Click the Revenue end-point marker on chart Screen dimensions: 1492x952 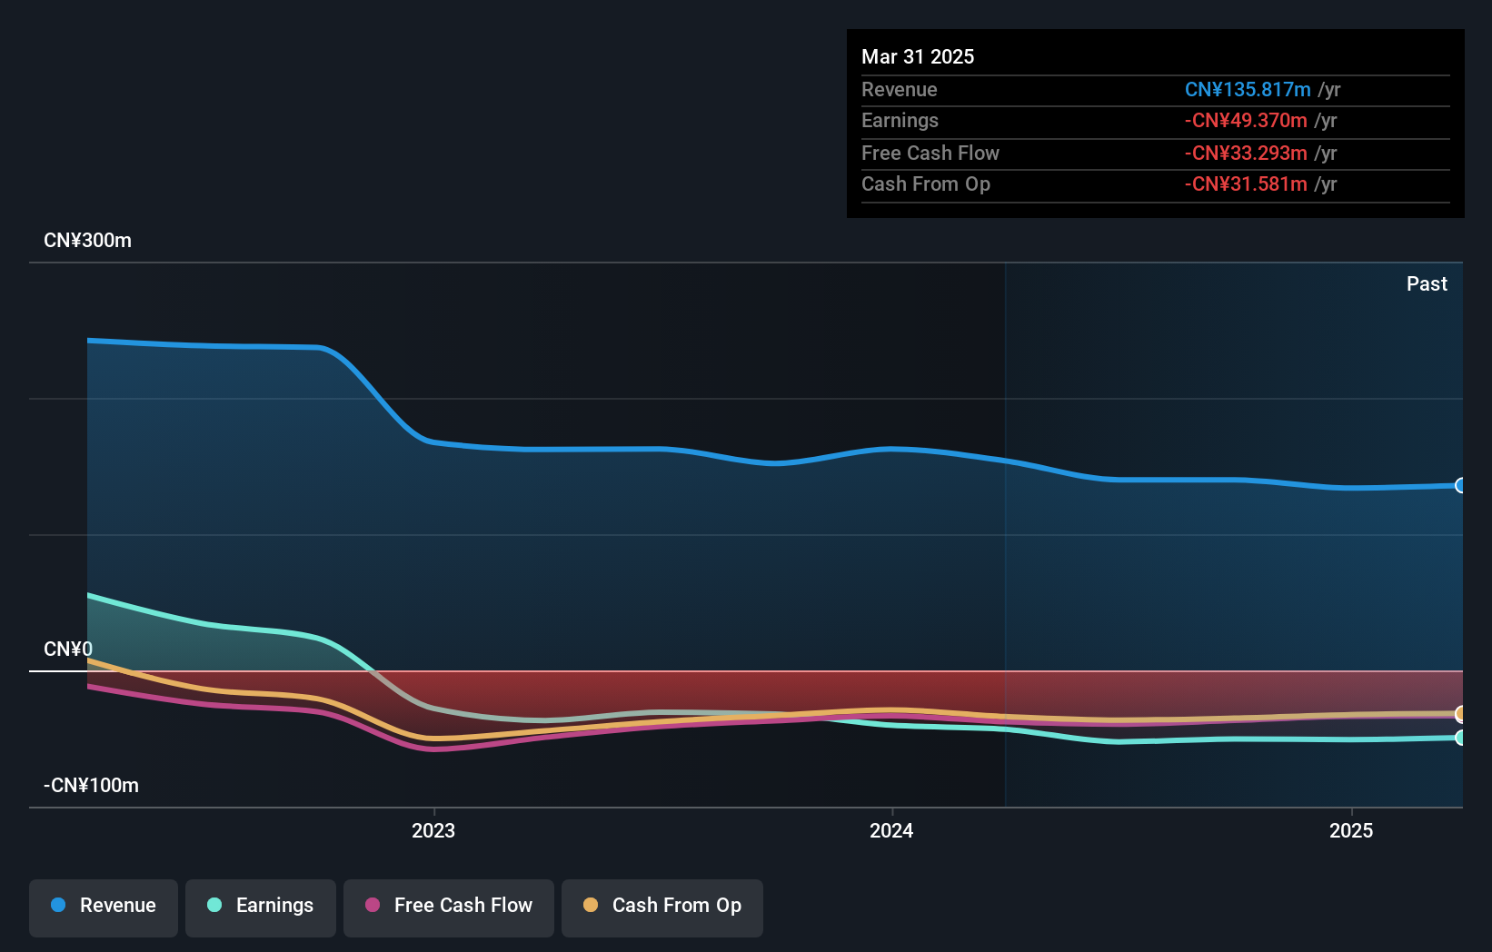pyautogui.click(x=1460, y=485)
